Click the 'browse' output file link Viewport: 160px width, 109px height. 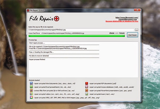(122, 33)
